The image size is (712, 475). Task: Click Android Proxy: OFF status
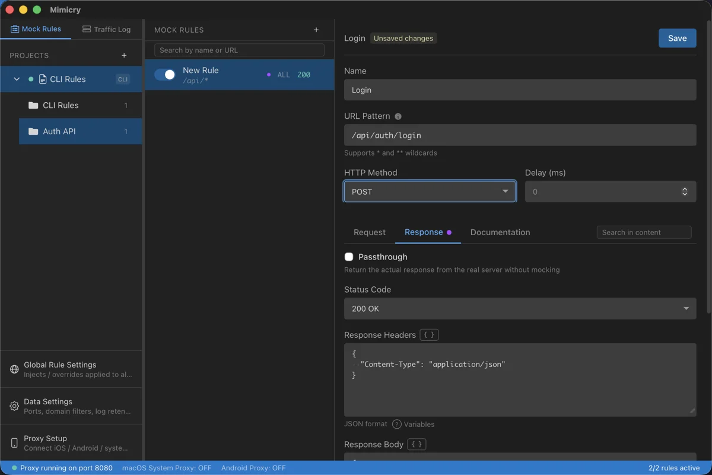tap(253, 468)
